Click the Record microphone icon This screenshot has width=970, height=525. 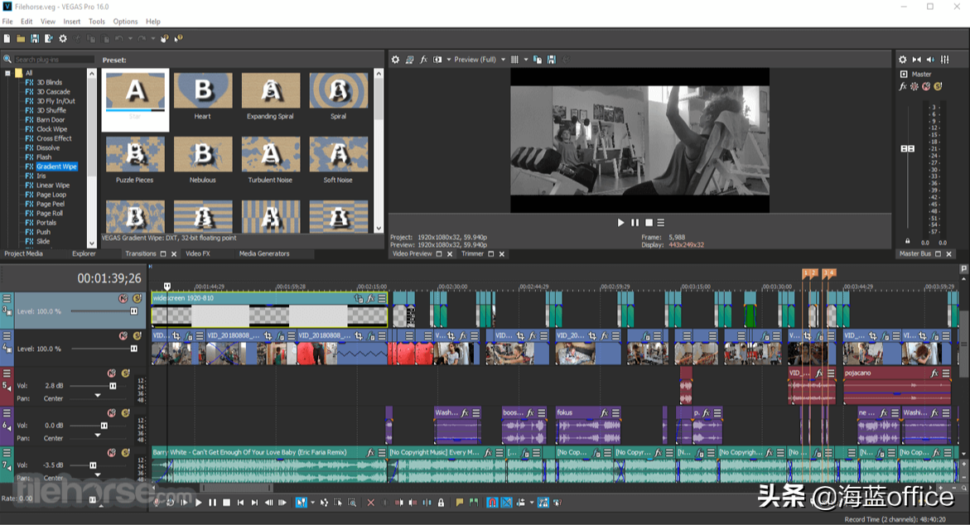(x=157, y=503)
